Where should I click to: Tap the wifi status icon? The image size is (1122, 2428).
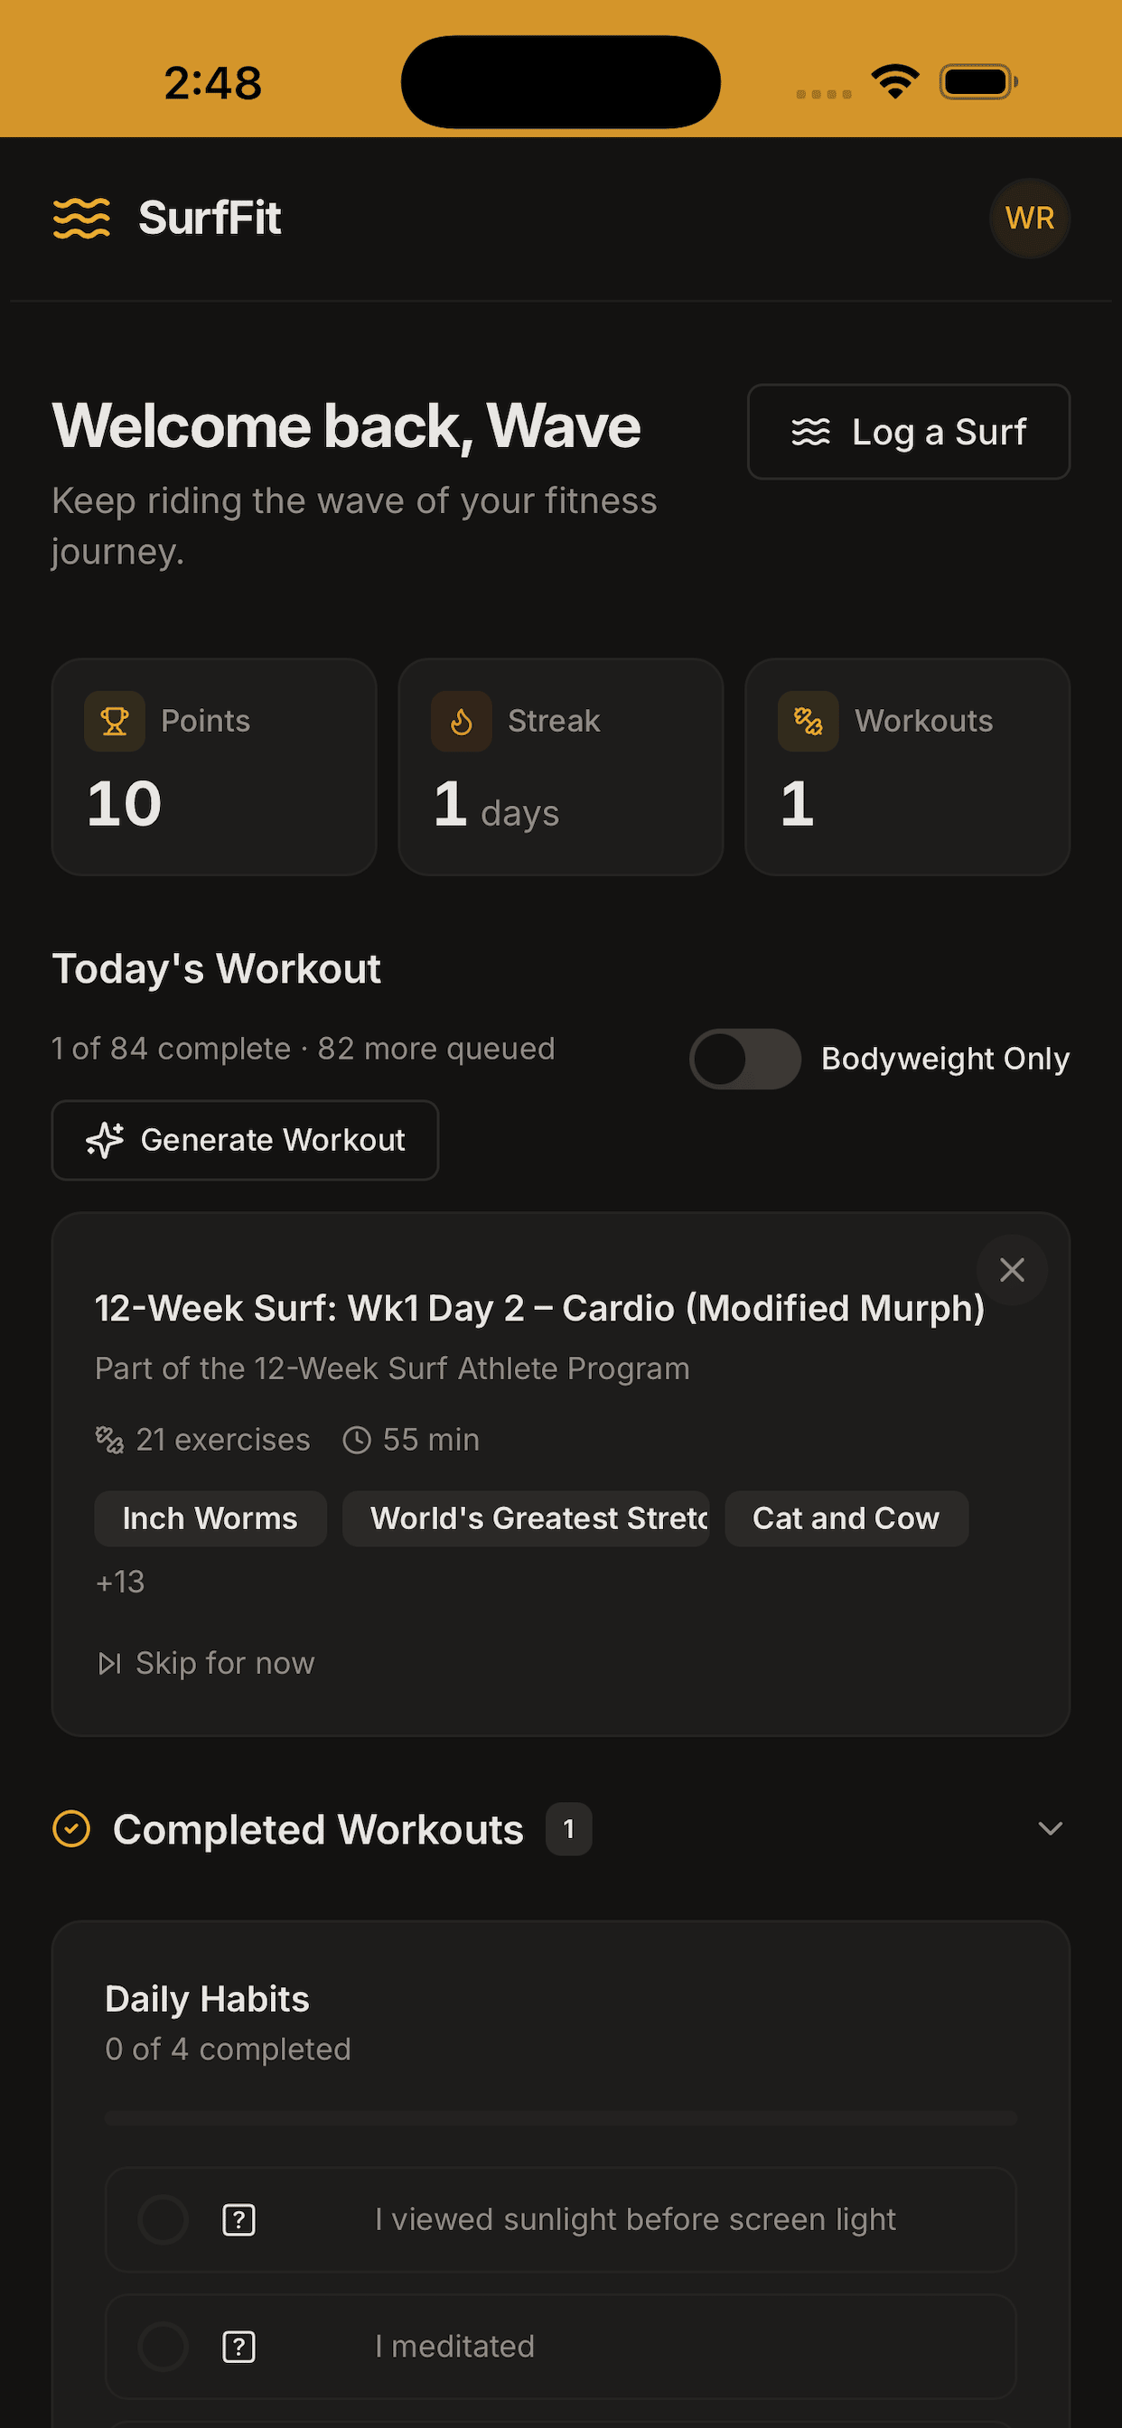pos(894,81)
